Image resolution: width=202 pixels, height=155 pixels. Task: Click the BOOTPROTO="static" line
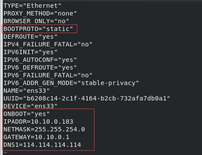[x=38, y=29]
